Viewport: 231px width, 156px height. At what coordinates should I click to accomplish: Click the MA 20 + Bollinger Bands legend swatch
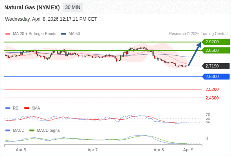pos(8,34)
